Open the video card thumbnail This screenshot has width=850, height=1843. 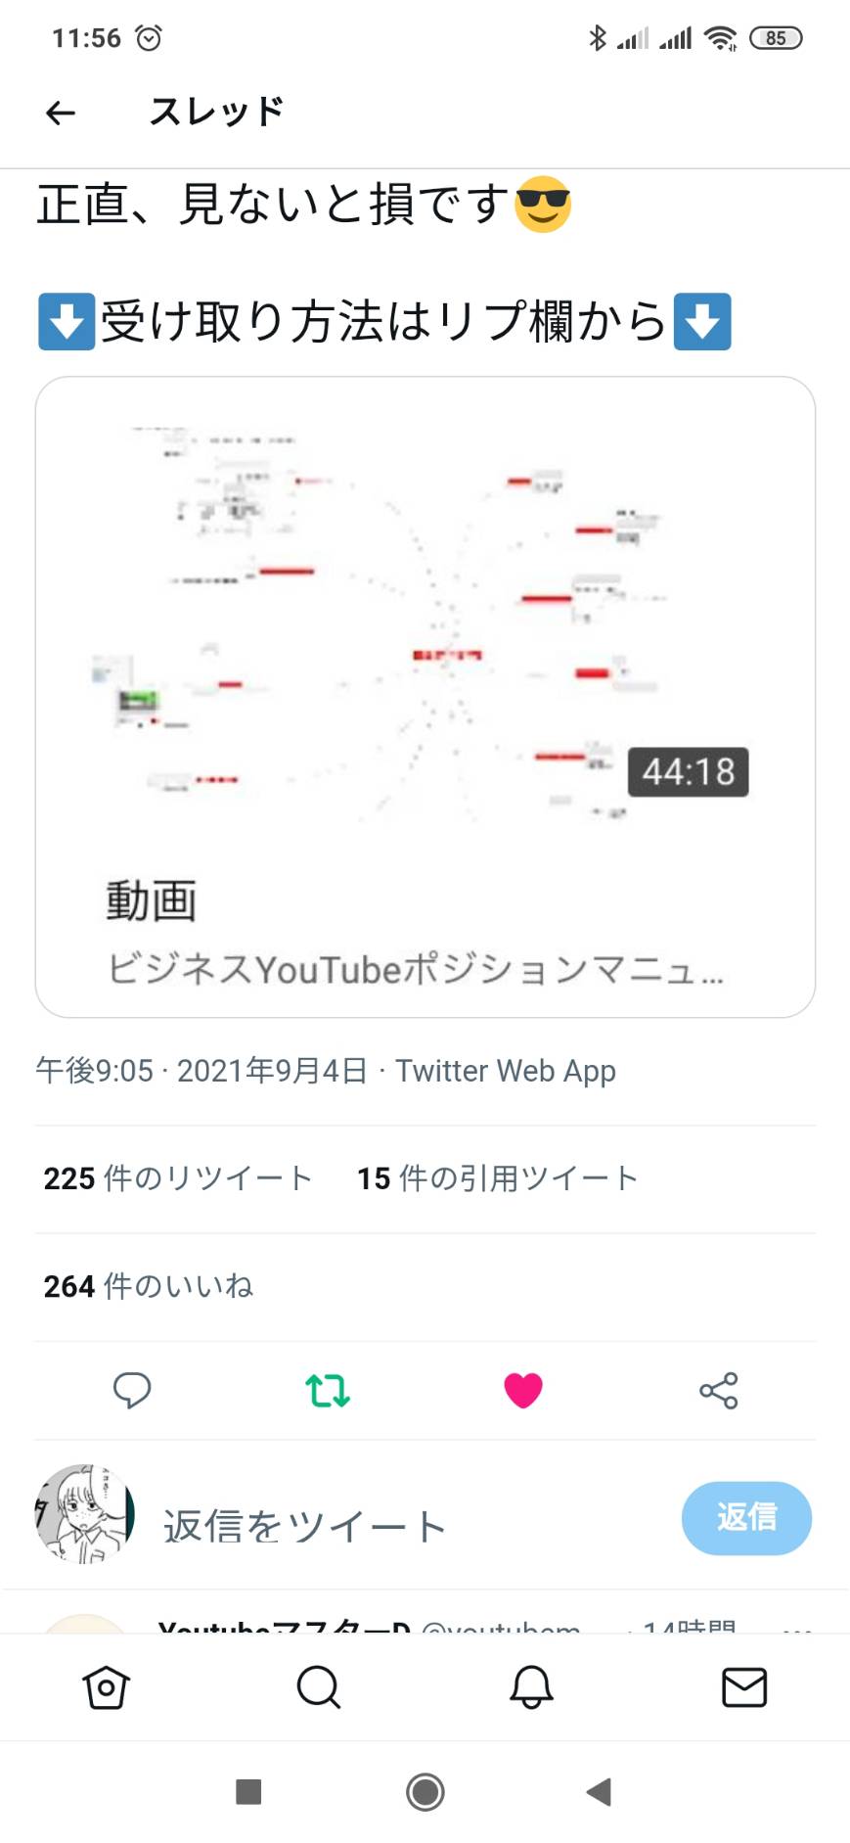(425, 626)
